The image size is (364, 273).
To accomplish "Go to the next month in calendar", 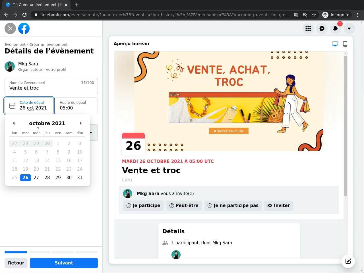I will click(x=81, y=123).
